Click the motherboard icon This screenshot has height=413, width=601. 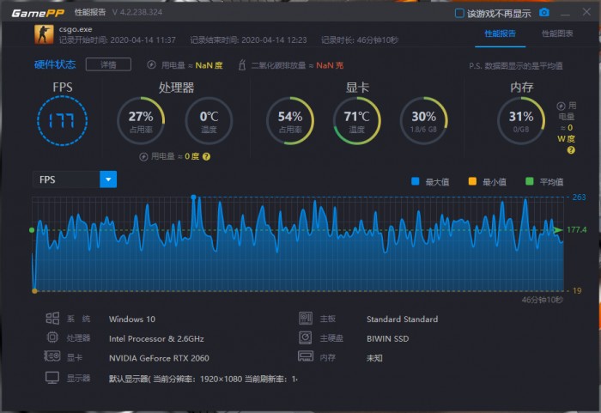[306, 319]
